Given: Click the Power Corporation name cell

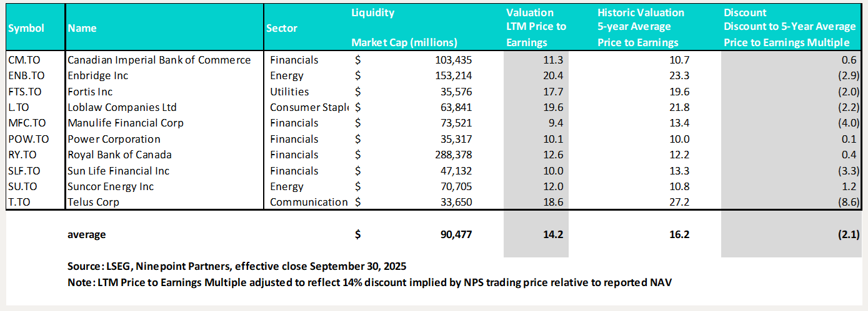Looking at the screenshot, I should tap(114, 139).
